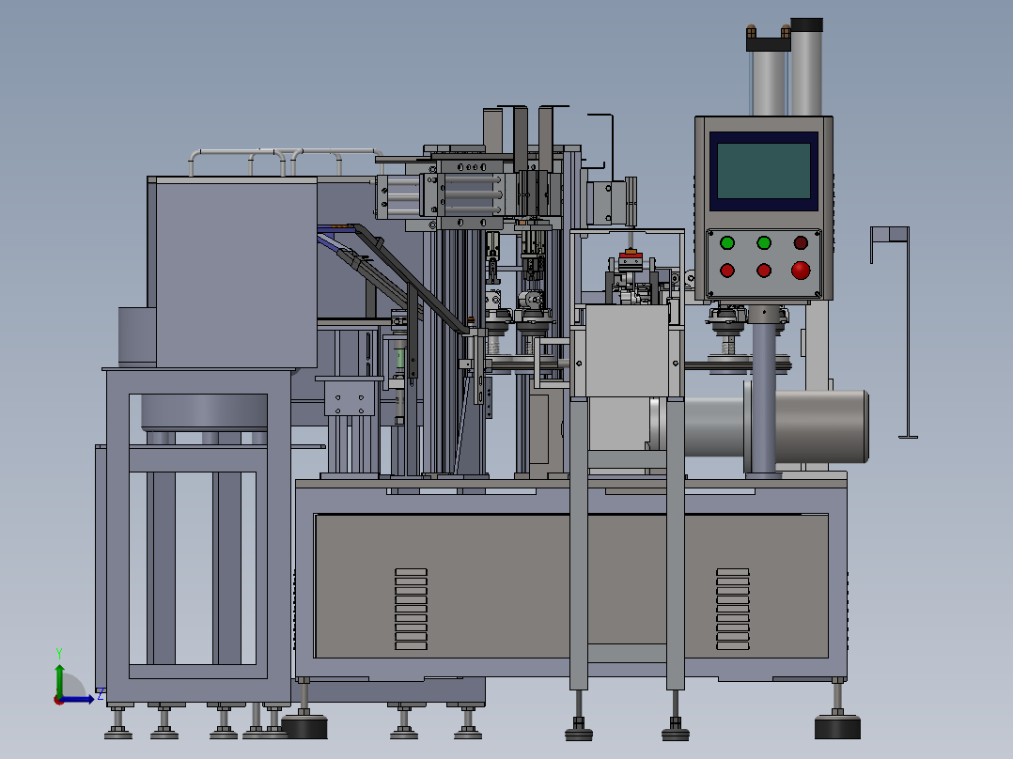Select the middle green push button in top row
1013x759 pixels.
click(764, 243)
